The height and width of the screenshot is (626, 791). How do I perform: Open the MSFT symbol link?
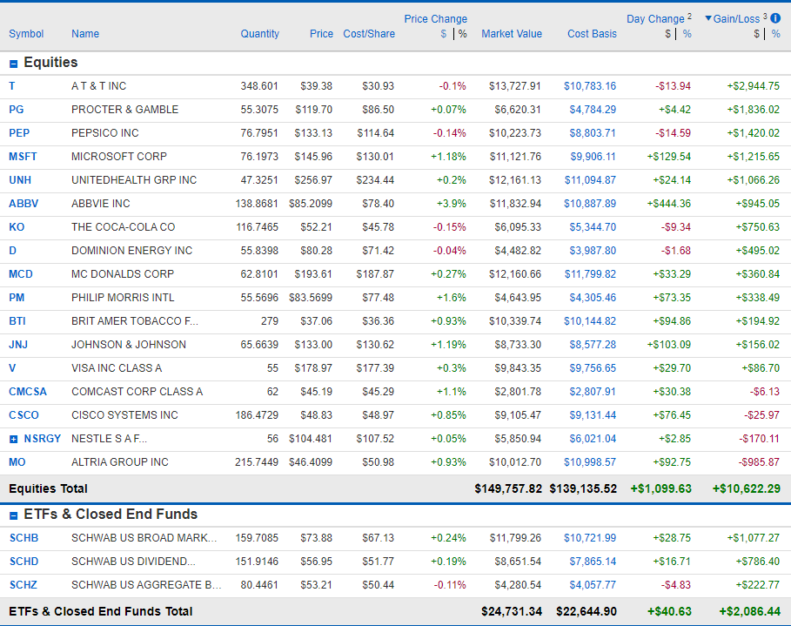coord(23,157)
